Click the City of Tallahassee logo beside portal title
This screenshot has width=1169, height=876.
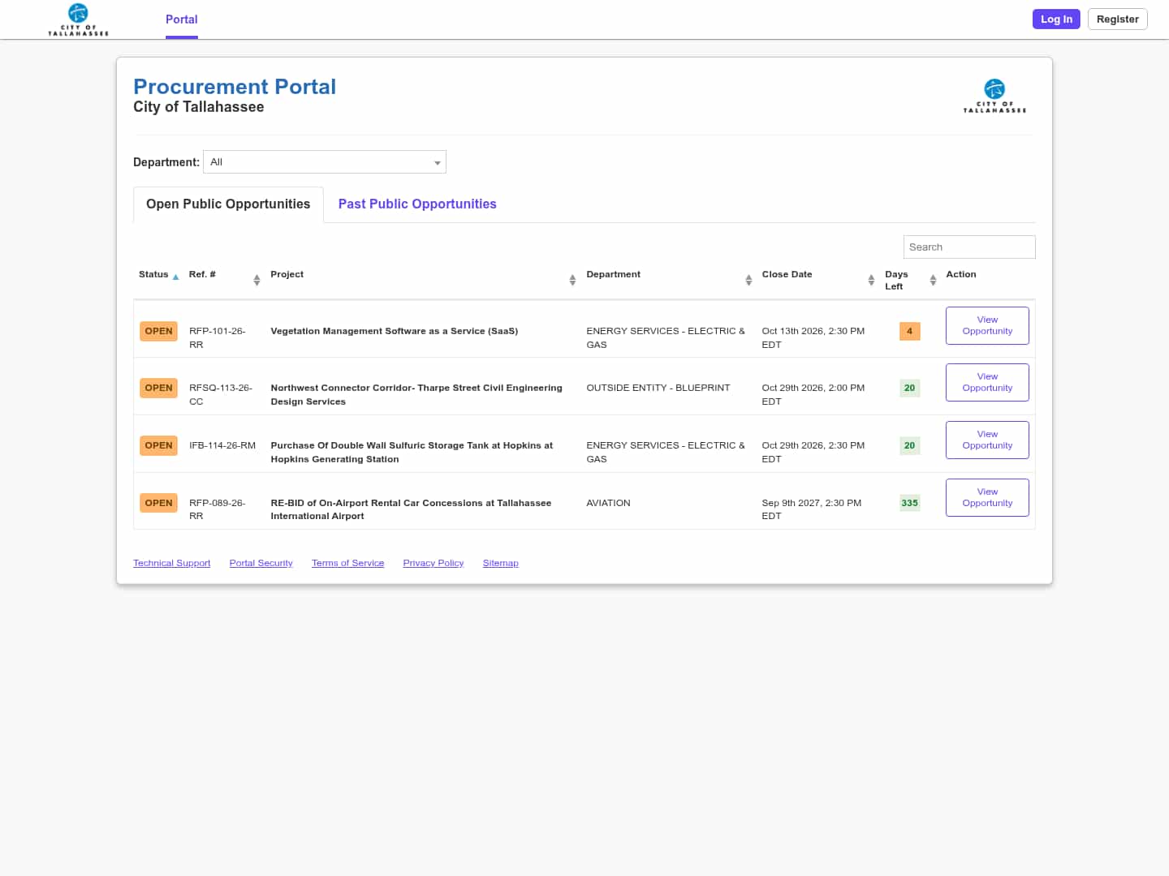tap(994, 96)
